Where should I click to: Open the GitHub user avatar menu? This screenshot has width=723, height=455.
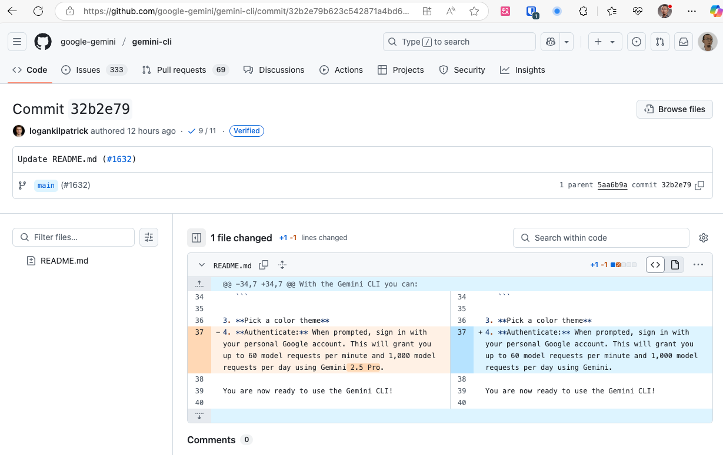(708, 42)
